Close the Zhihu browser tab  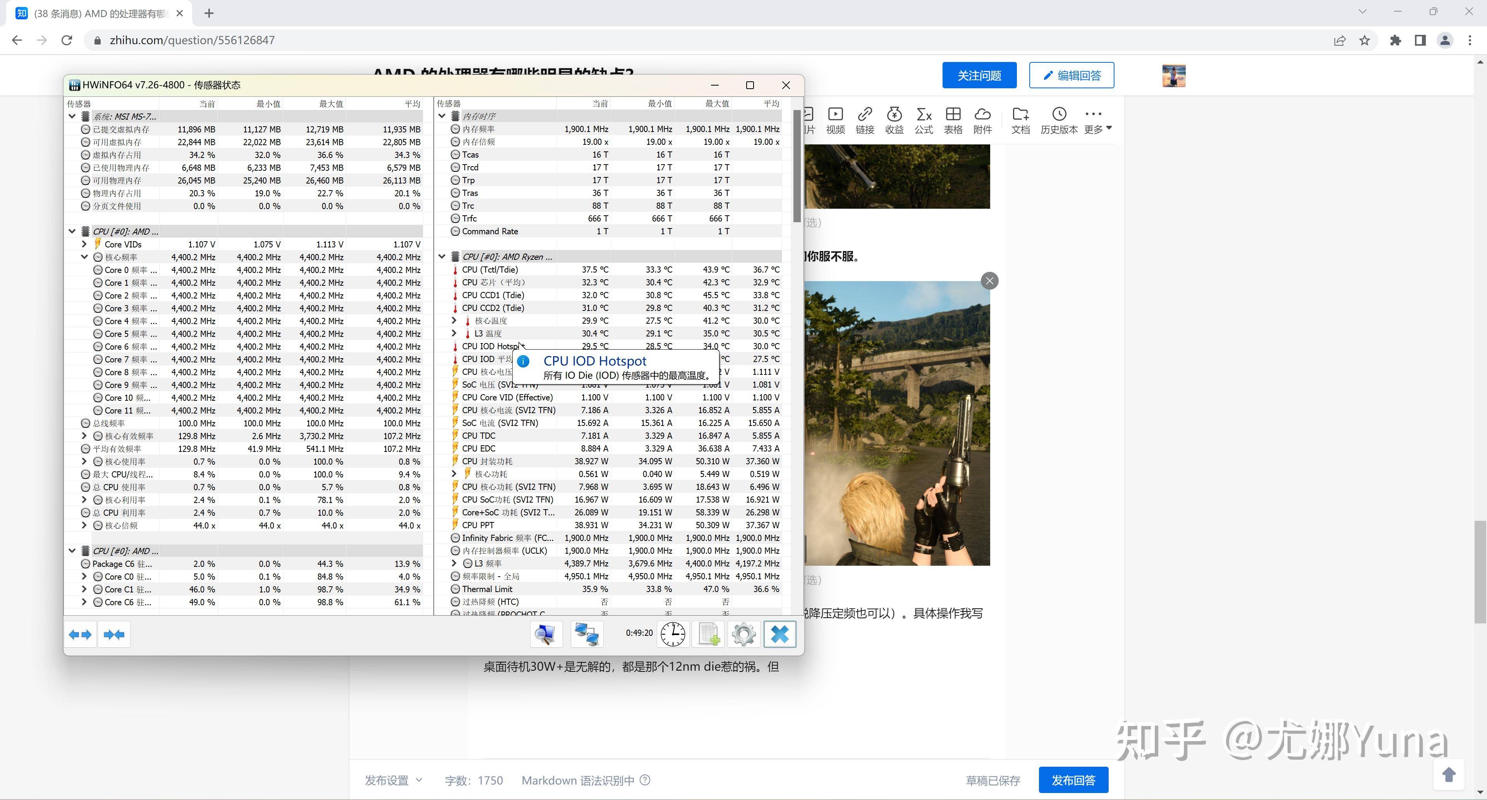click(x=180, y=13)
